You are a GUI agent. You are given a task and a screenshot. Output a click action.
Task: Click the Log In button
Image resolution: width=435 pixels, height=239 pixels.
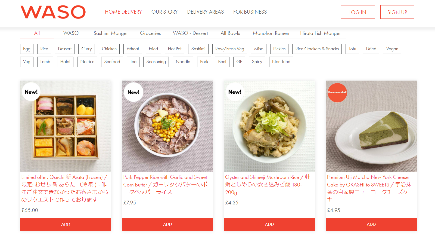[x=358, y=12]
